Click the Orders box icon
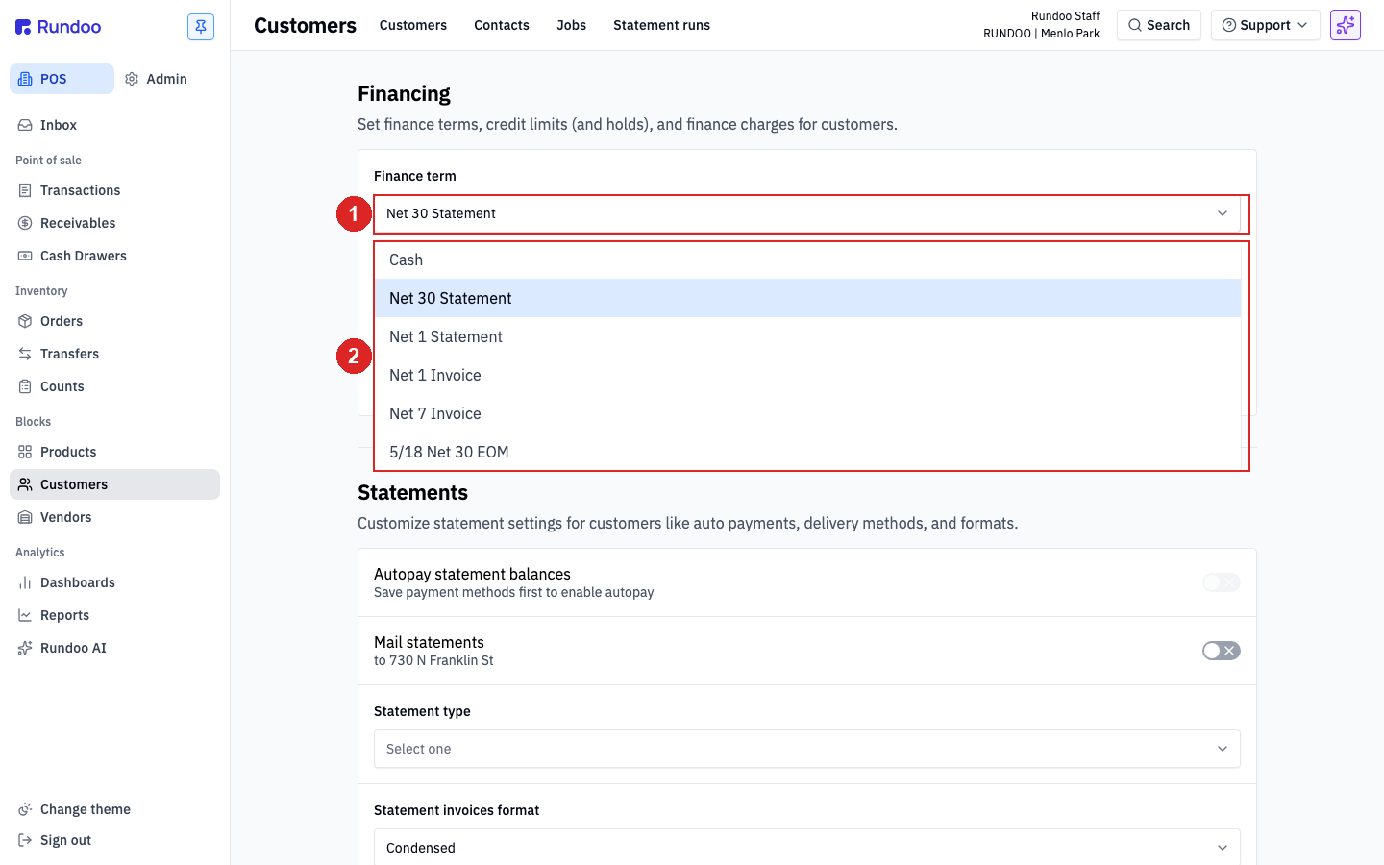Image resolution: width=1384 pixels, height=865 pixels. click(x=25, y=321)
